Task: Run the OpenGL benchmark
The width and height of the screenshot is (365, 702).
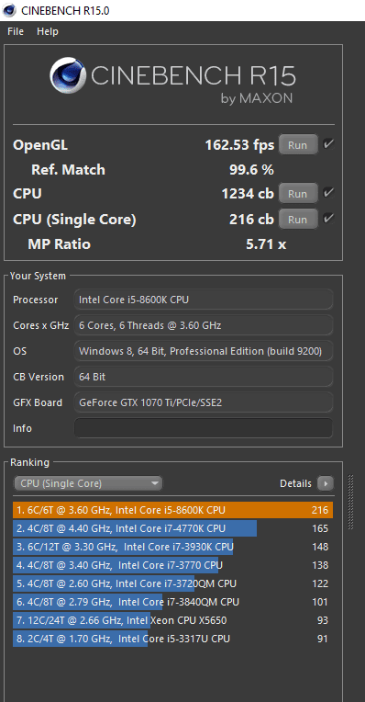Action: click(298, 145)
